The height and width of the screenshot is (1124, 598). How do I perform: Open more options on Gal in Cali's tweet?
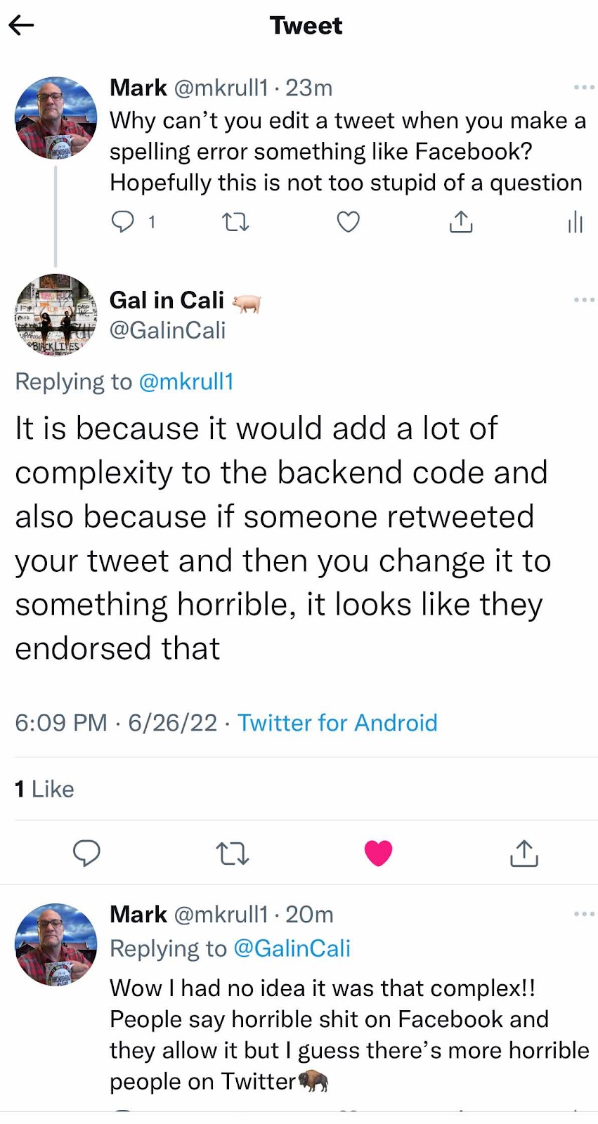[584, 300]
